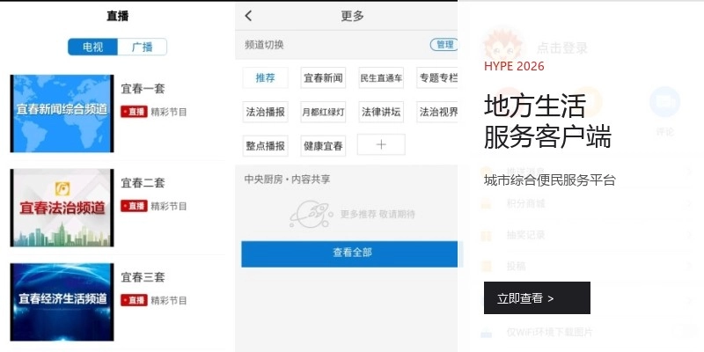Select the 宜春新闻 channel tag
This screenshot has height=352, width=704.
[x=323, y=77]
